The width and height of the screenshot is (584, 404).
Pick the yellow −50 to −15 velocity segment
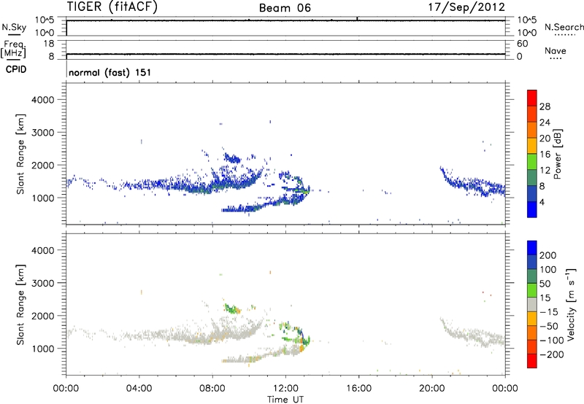[532, 319]
